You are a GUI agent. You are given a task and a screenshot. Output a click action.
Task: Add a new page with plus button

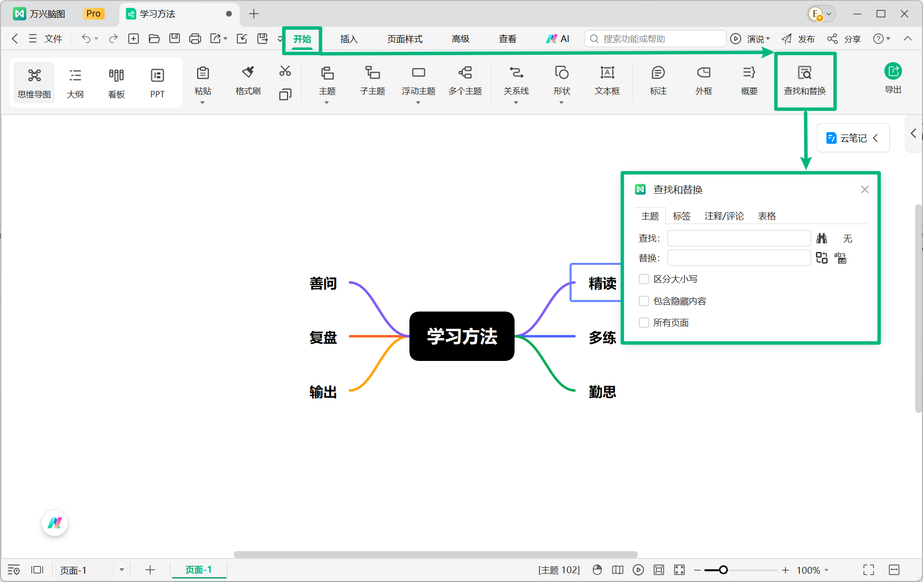150,570
